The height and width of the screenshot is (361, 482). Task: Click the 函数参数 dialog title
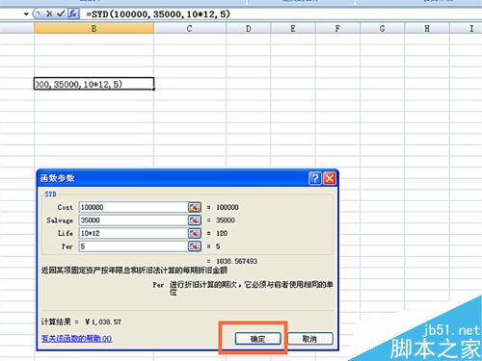(58, 178)
